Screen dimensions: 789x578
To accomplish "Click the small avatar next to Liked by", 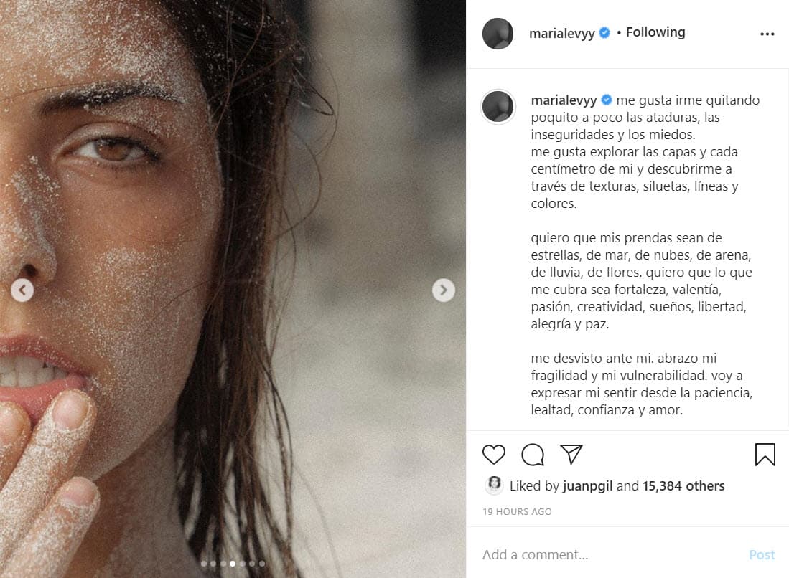I will pyautogui.click(x=494, y=485).
